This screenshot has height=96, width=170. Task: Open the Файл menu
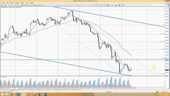[3, 3]
